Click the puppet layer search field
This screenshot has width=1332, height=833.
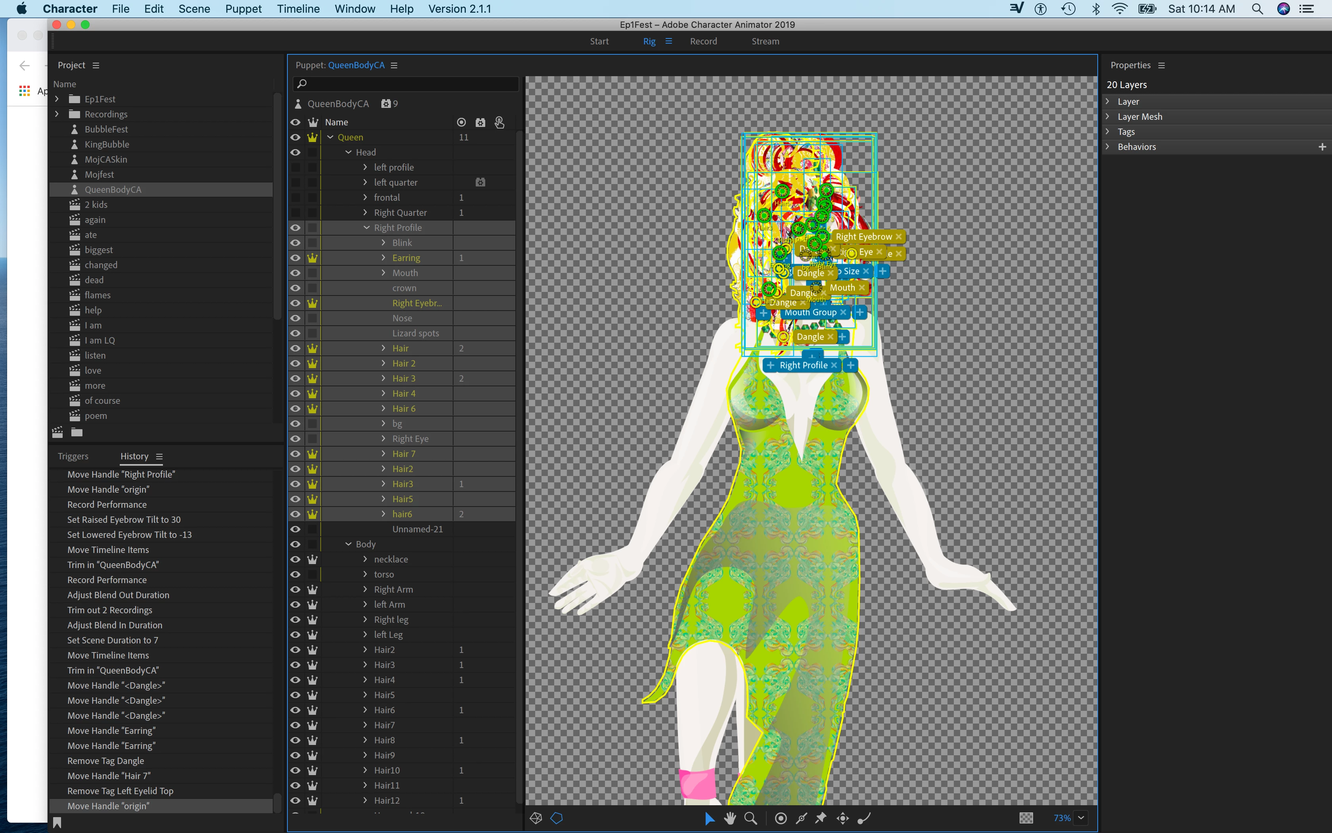(407, 84)
